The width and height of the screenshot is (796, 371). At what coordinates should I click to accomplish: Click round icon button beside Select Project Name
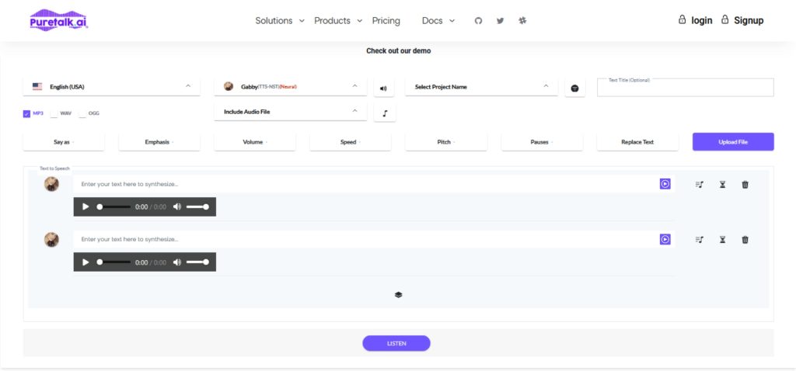click(574, 88)
